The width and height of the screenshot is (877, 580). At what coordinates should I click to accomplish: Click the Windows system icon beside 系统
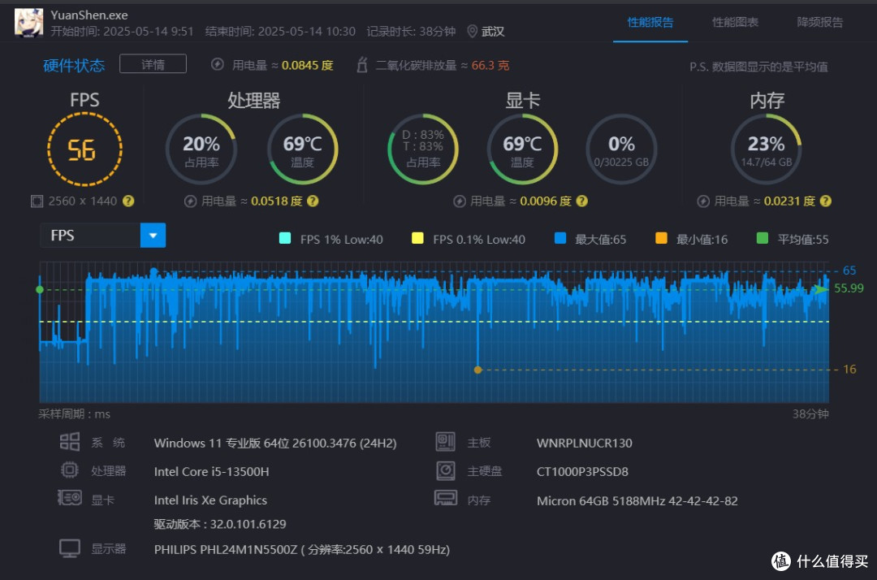click(x=70, y=442)
